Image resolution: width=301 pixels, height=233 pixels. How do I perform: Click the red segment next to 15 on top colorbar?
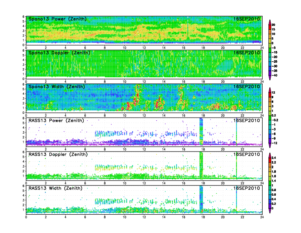270,27
